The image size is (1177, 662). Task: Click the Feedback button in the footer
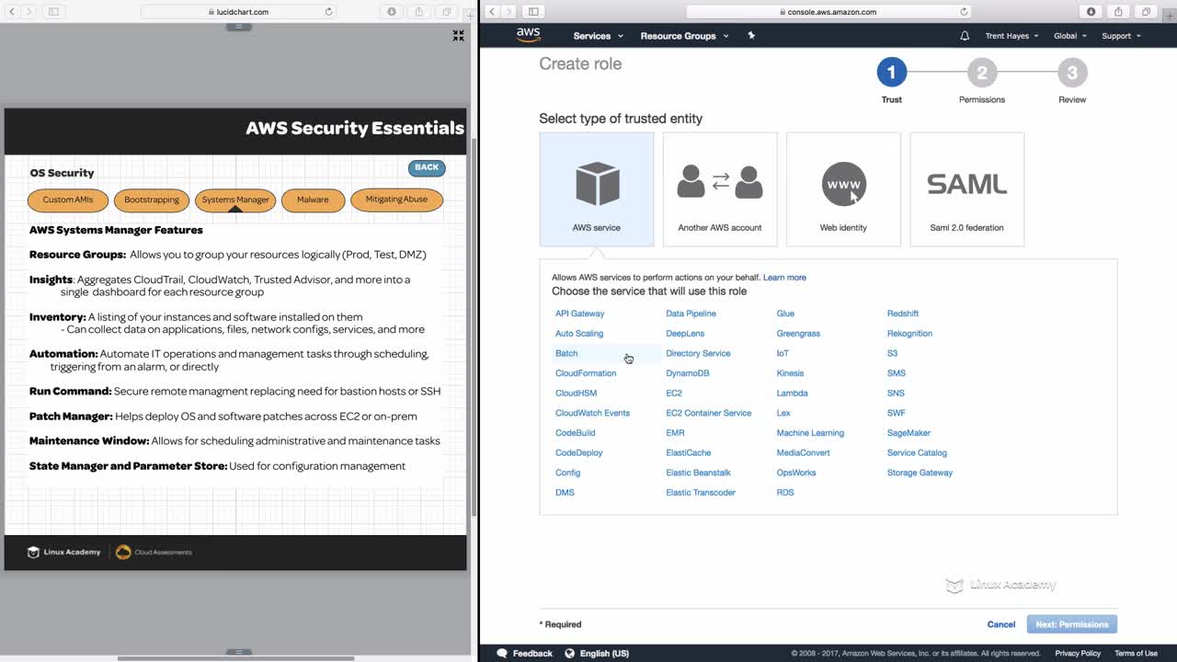tap(524, 653)
